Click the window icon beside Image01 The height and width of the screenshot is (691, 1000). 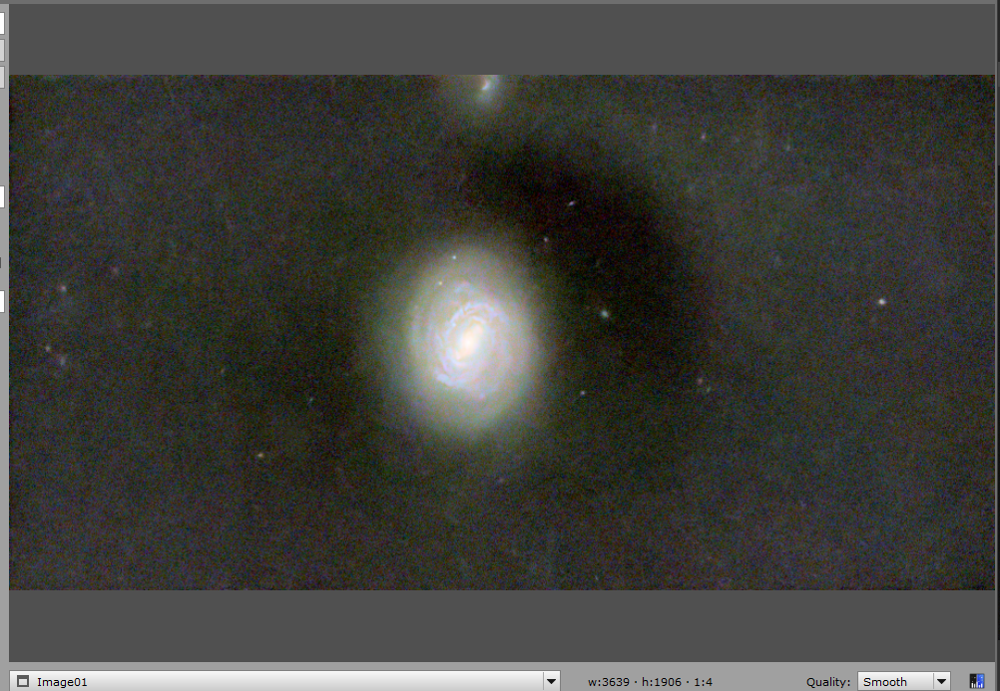click(22, 681)
